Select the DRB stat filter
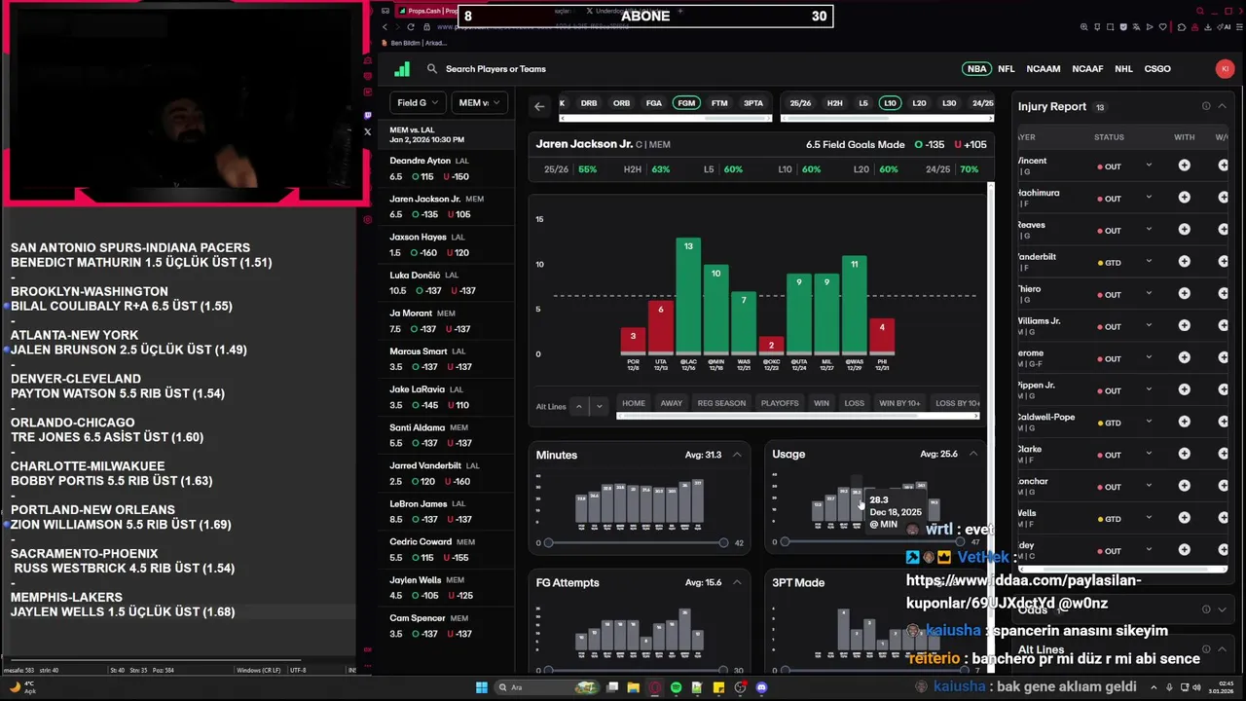The height and width of the screenshot is (701, 1246). coord(589,103)
